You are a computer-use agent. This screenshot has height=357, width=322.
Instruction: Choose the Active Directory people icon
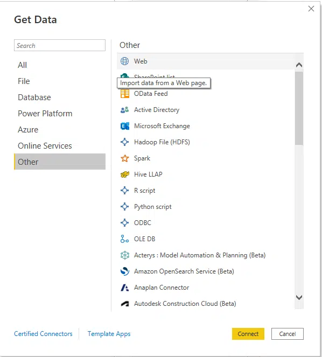[124, 110]
